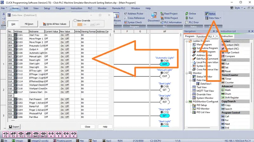
Task: Collapse the Data View tree node
Action: click(190, 80)
